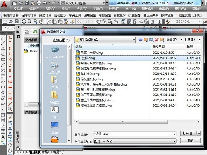Open the workspace AutoCAD 经典 dropdown
The image size is (207, 155).
coord(103,3)
